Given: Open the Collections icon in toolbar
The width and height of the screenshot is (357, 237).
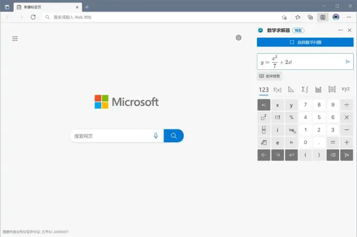Looking at the screenshot, I should click(310, 17).
